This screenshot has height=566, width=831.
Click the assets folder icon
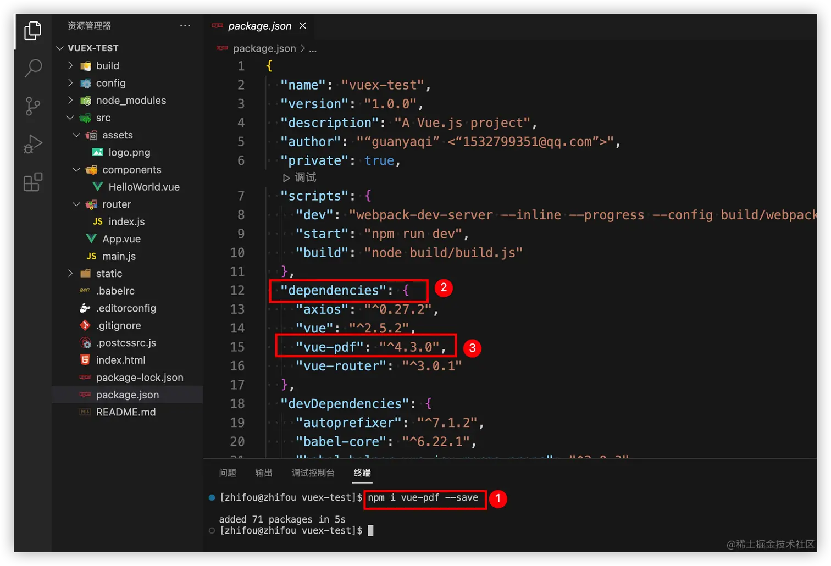click(92, 135)
